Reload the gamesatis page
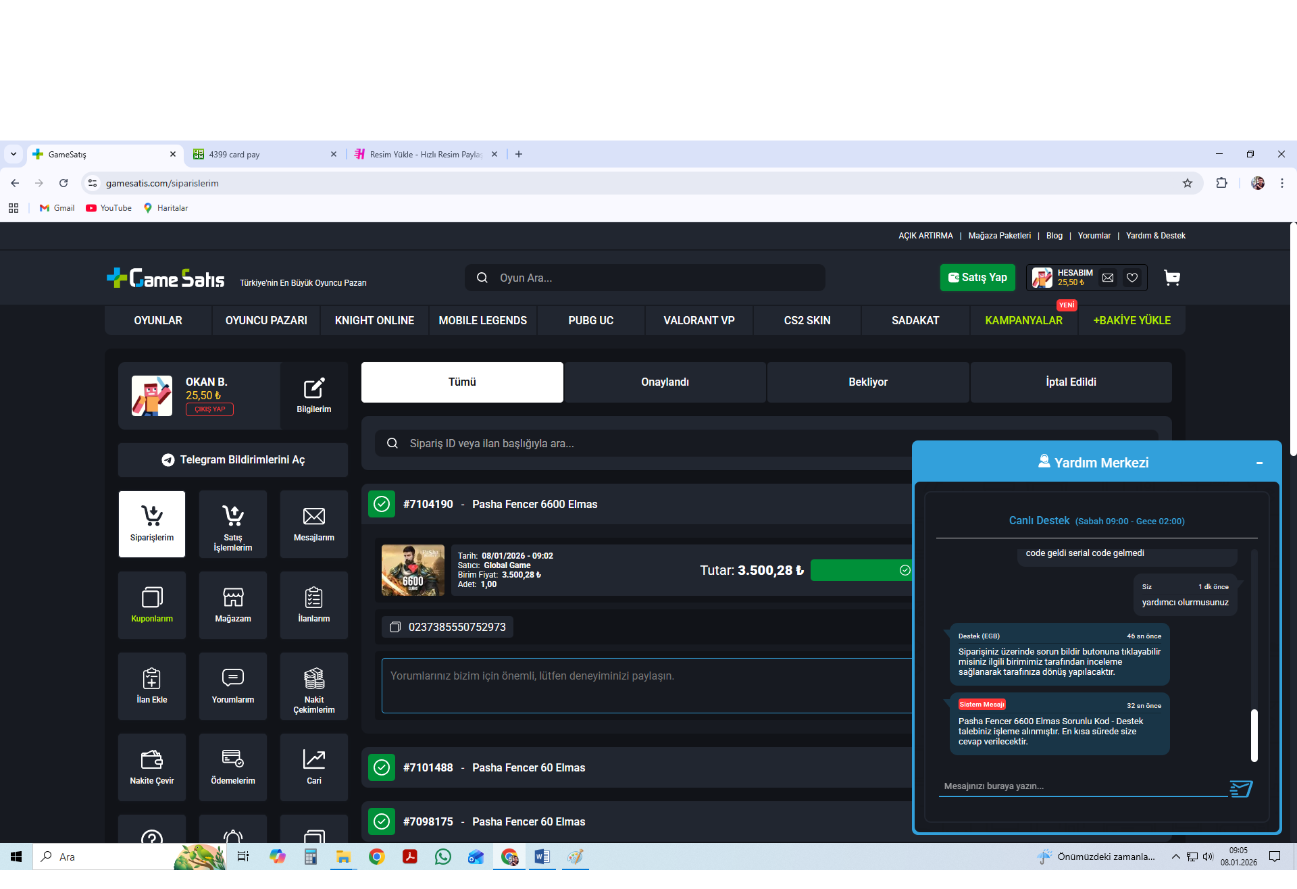 tap(63, 183)
